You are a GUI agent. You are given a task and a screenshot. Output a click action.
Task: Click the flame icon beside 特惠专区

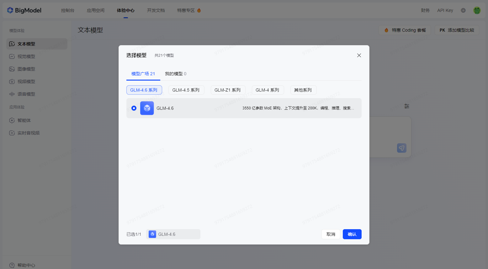click(199, 10)
